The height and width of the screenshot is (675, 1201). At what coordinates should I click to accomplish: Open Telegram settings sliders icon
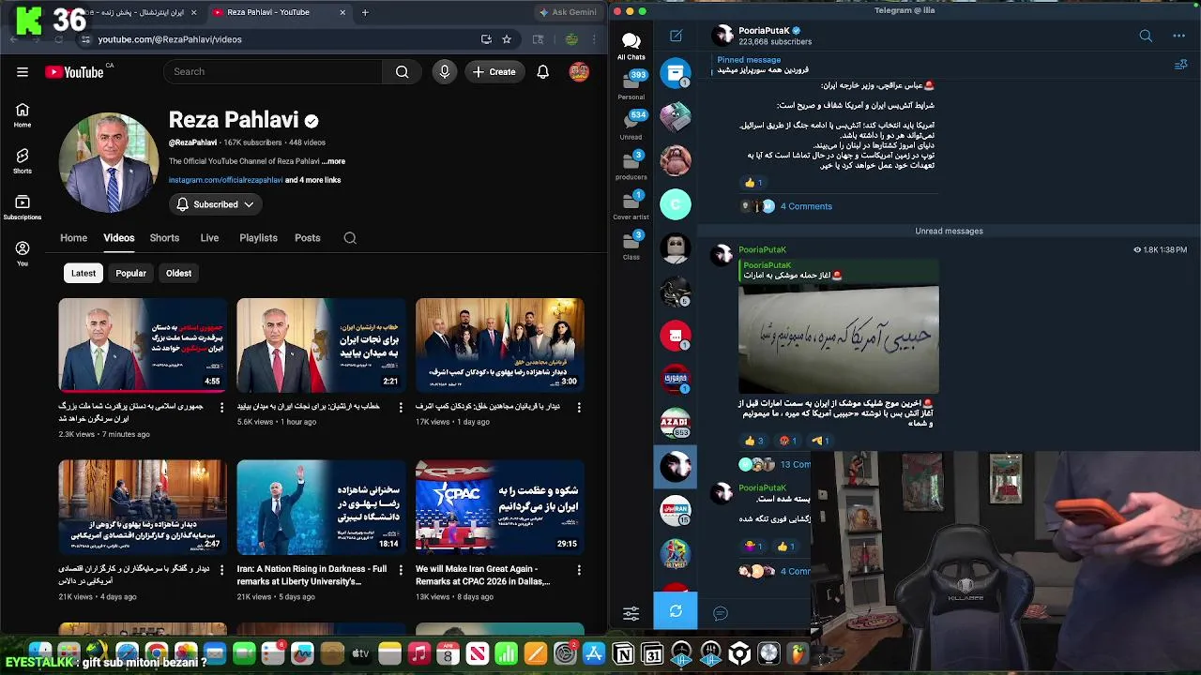[x=631, y=613]
